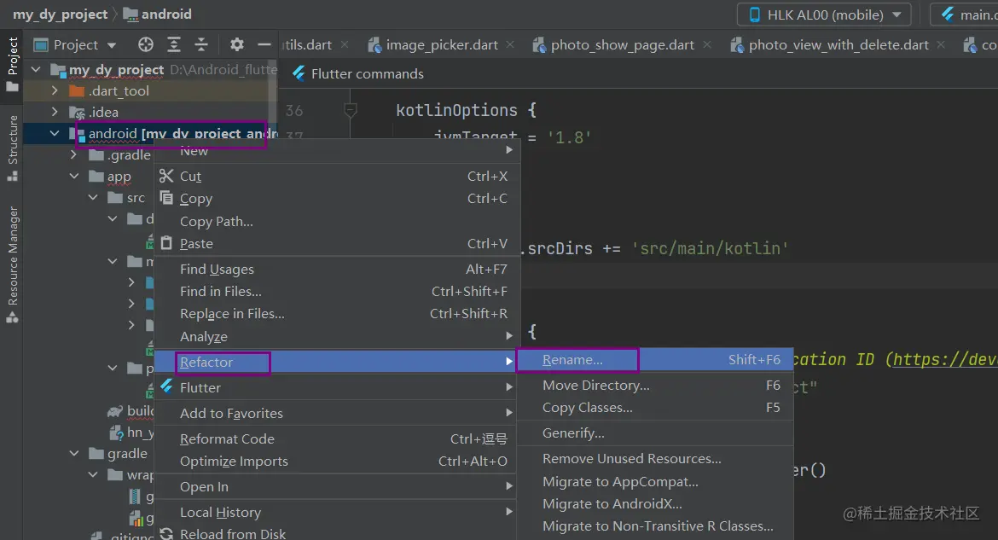Click the Cut scissors icon in context menu
This screenshot has width=998, height=540.
[x=166, y=176]
